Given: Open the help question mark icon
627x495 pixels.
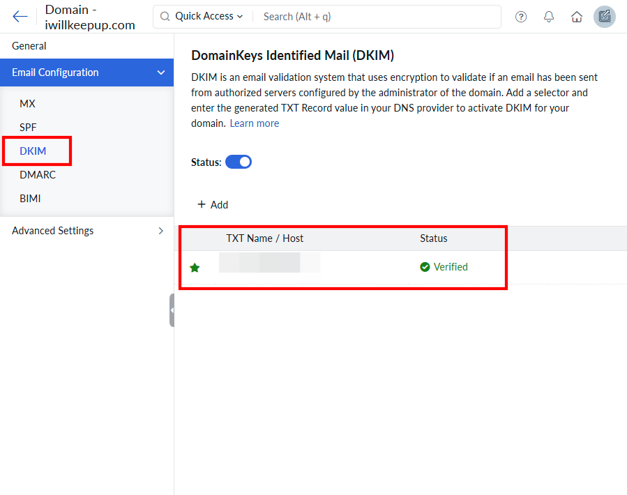Looking at the screenshot, I should [521, 17].
